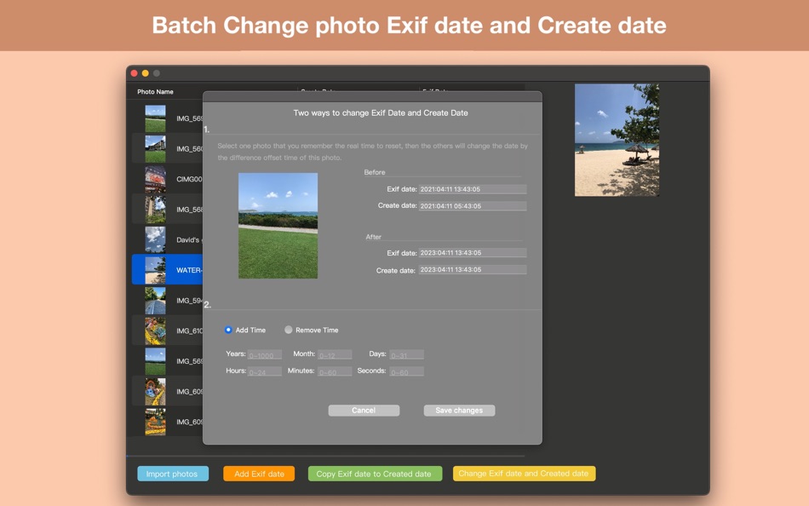Enable the Add Time radio button

[227, 330]
